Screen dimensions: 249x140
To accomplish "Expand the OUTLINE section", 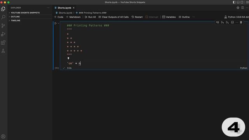I will tap(15, 17).
